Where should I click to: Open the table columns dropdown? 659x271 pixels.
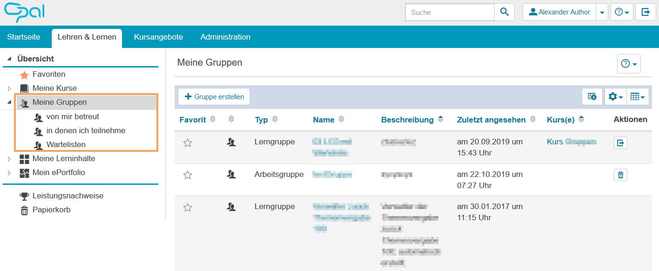tap(638, 96)
